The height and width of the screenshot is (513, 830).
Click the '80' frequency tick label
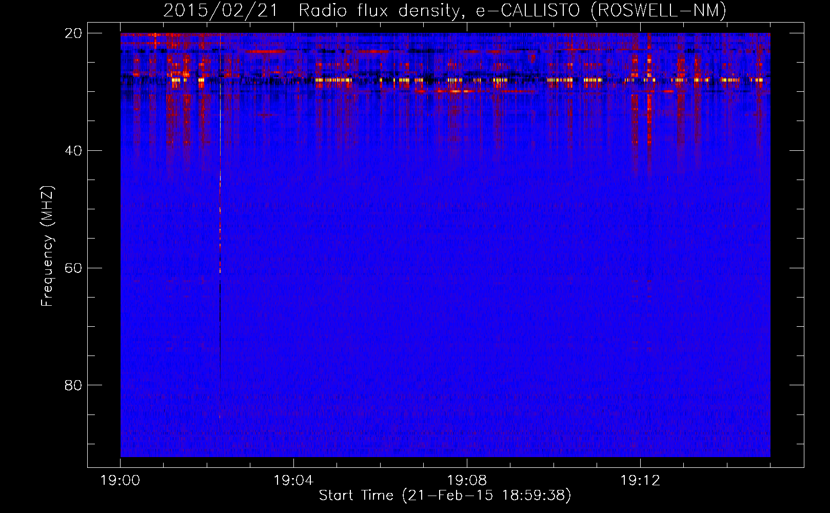pos(74,385)
